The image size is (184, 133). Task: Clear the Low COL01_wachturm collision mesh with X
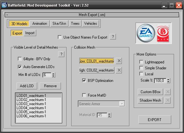click(119, 61)
